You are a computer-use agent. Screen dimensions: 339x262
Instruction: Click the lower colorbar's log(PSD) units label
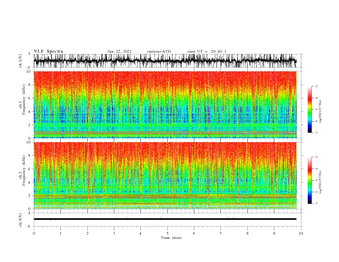[321, 182]
